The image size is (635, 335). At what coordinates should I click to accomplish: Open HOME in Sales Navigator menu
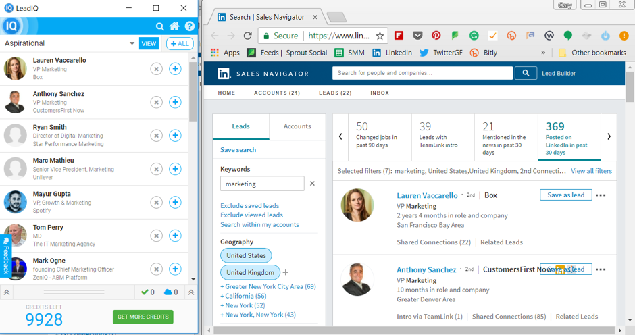(226, 93)
